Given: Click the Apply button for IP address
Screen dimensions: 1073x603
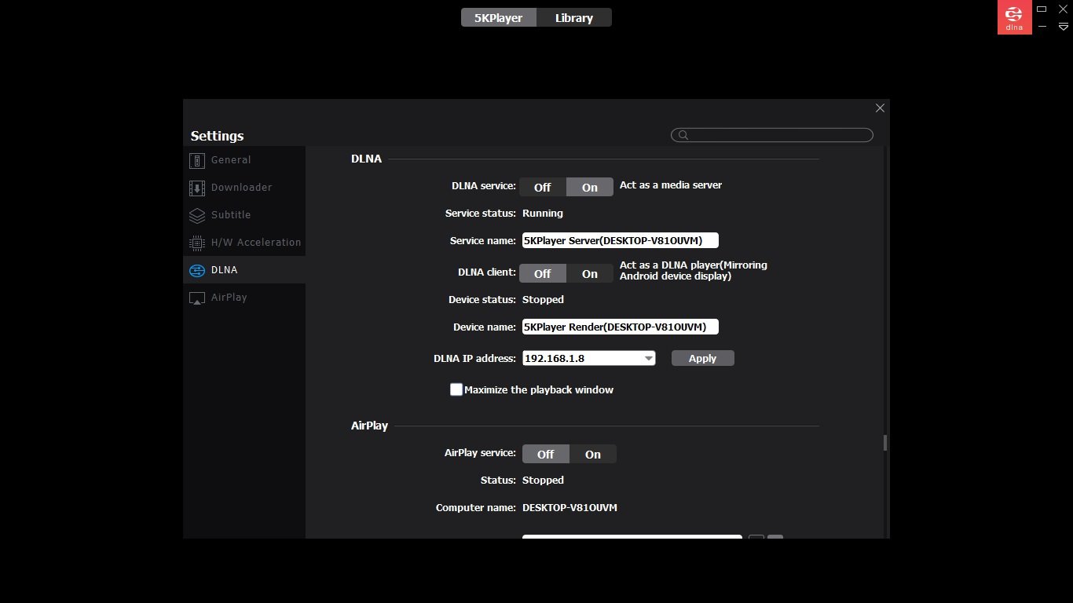Looking at the screenshot, I should [703, 358].
